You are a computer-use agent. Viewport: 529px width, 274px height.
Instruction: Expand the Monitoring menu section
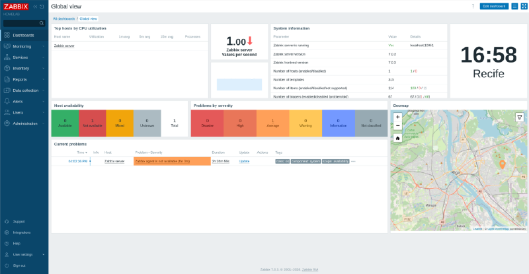pos(24,46)
